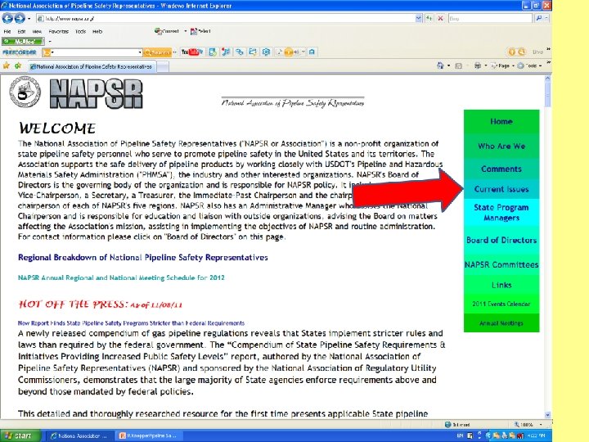
Task: Open Regional Breakdown of National Pipeline Safety Representatives link
Action: [142, 258]
